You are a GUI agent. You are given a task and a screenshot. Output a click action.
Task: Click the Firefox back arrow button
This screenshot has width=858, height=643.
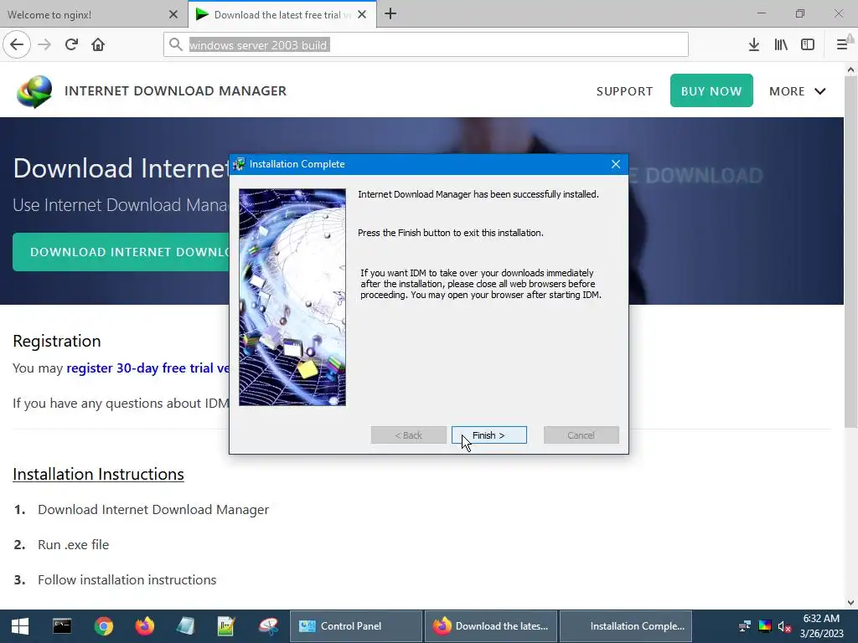(17, 44)
